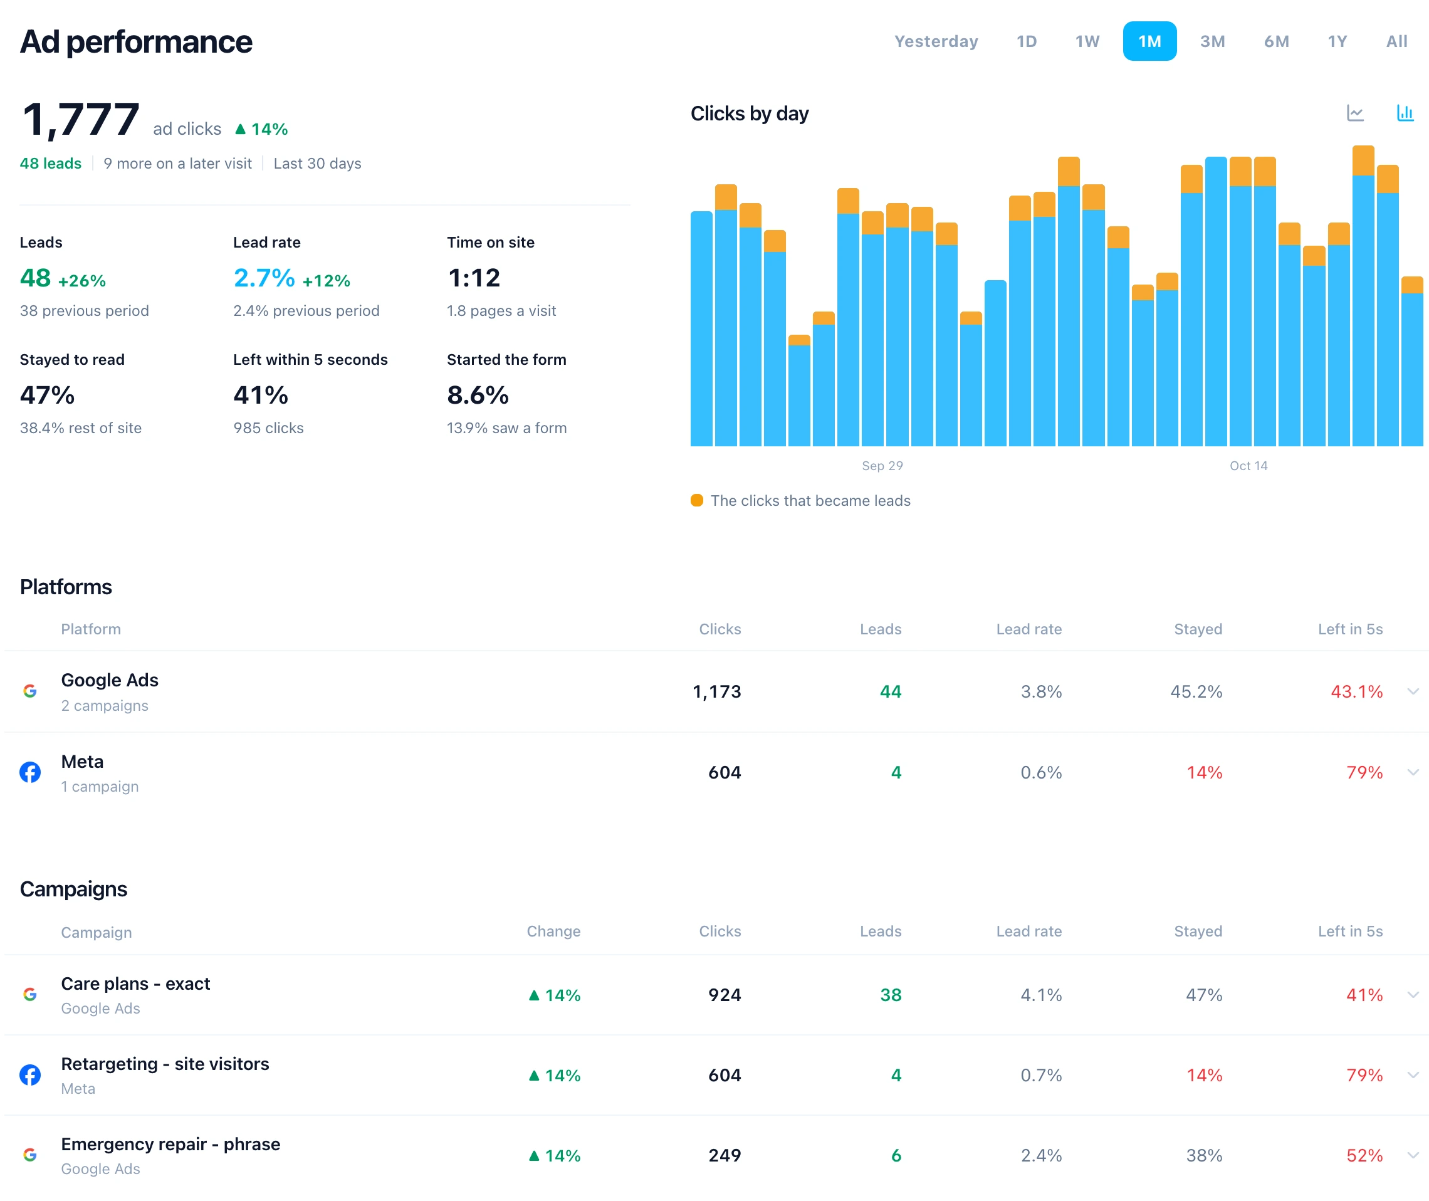This screenshot has height=1201, width=1429.
Task: Click 'The clicks that became leads' legend label
Action: coord(810,500)
